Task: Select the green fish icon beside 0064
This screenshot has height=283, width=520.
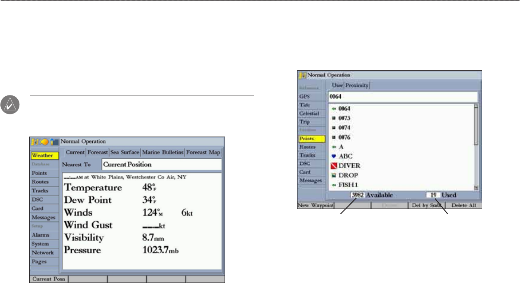Action: tap(334, 109)
